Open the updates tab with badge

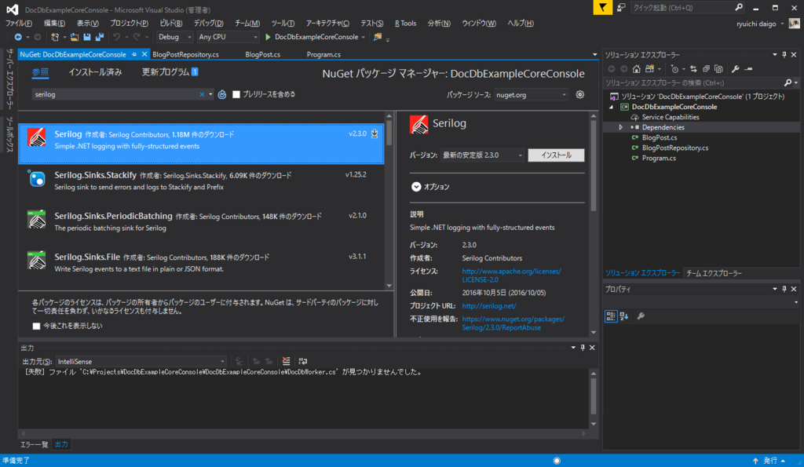(x=170, y=72)
